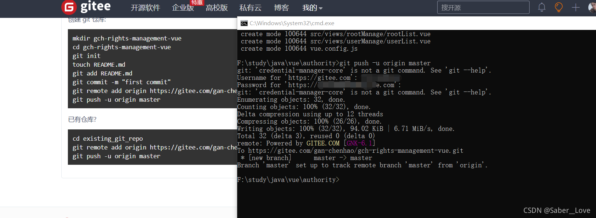Click the 'Counting objects: 100% (32/32), done.' line

[x=304, y=107]
